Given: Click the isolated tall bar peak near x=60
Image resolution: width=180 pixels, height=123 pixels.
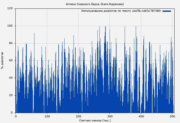Looking at the screenshot, I should click(34, 33).
